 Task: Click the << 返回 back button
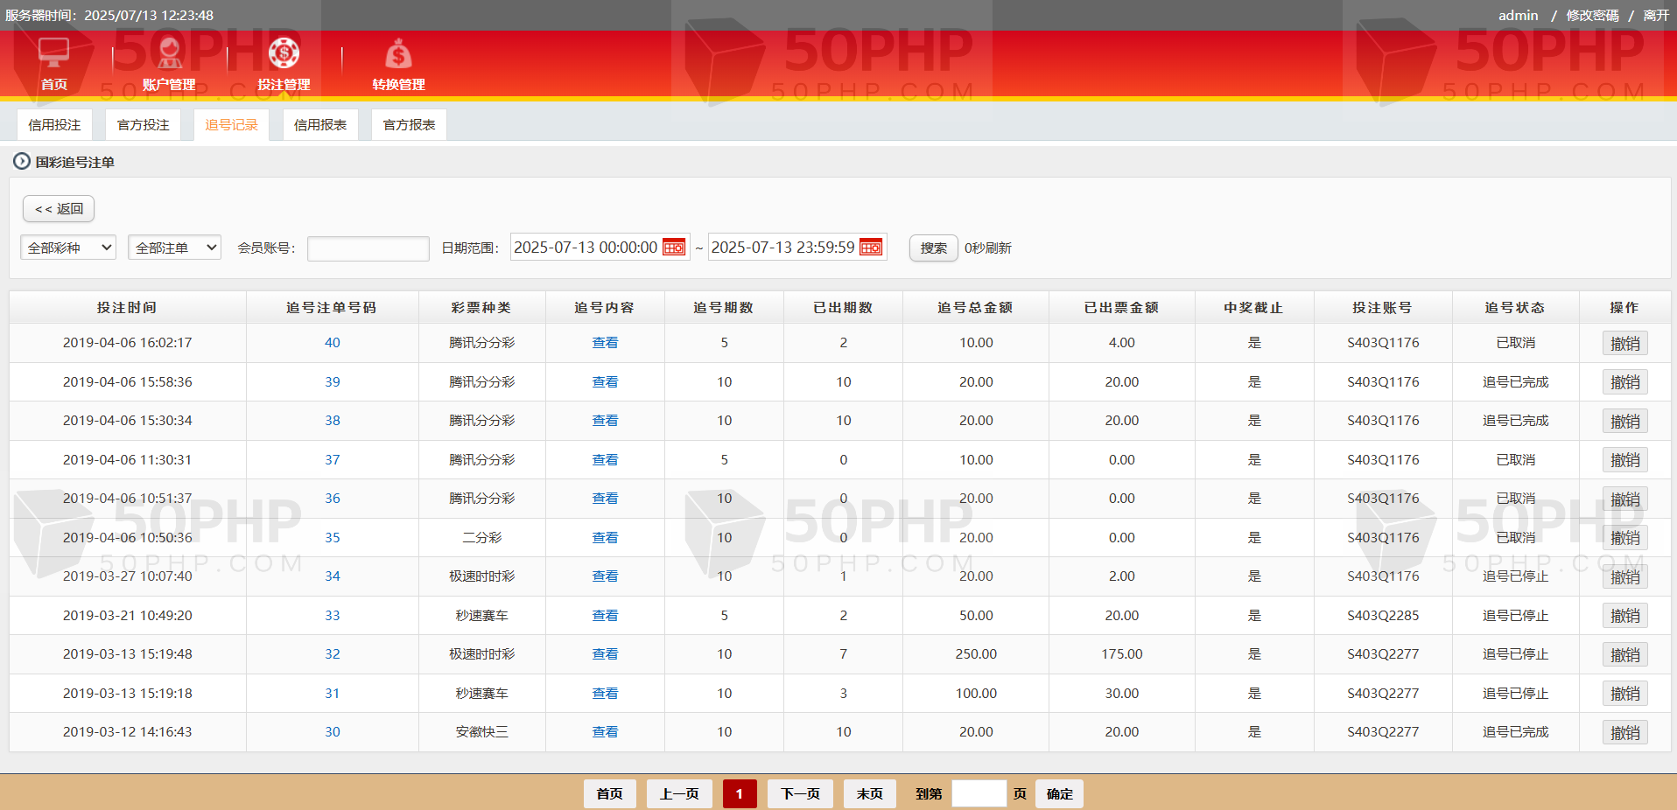pos(59,209)
